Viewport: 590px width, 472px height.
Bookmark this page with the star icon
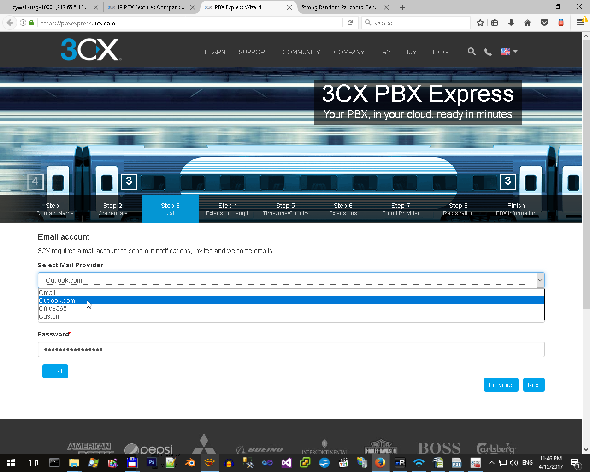(480, 23)
